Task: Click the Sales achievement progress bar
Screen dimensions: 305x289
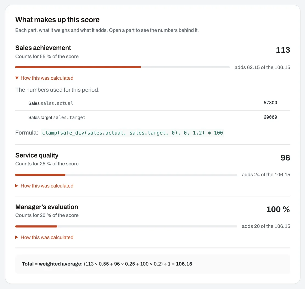Action: pos(122,67)
